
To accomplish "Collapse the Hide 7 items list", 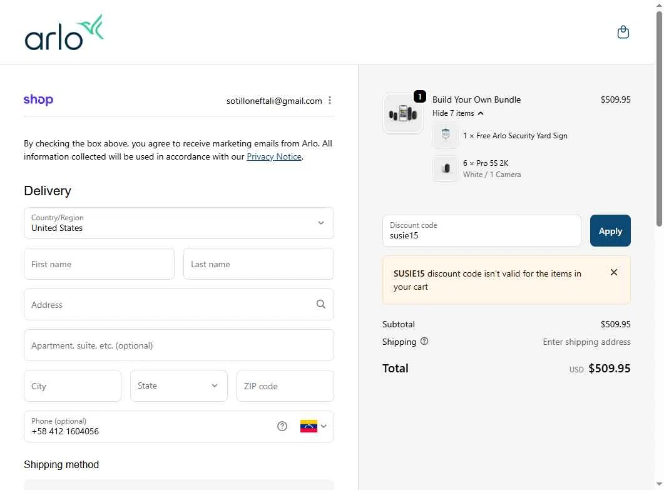I will (458, 113).
